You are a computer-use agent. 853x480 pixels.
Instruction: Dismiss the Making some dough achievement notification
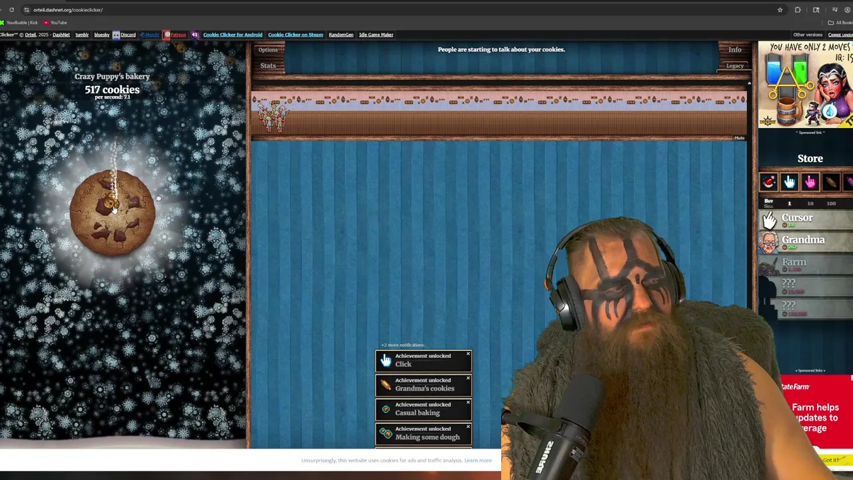(468, 427)
